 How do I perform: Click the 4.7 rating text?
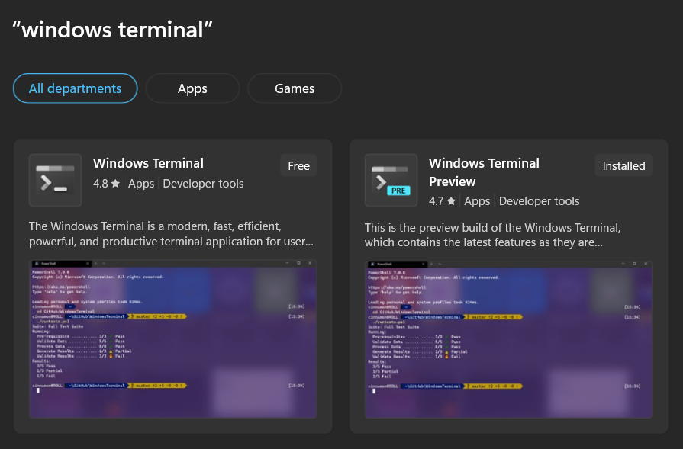435,200
